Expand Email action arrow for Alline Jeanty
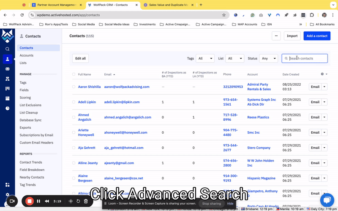The width and height of the screenshot is (338, 211). pos(324,163)
